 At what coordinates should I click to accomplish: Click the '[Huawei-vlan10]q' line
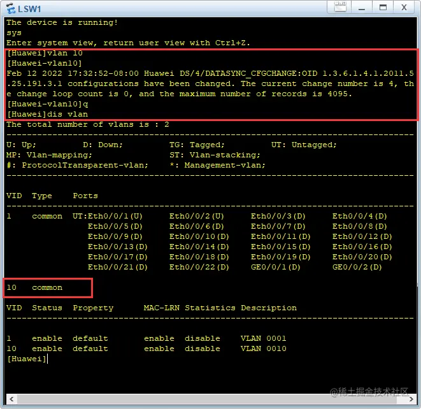[47, 104]
